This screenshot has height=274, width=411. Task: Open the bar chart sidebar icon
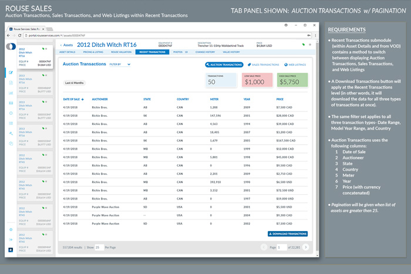pyautogui.click(x=11, y=93)
